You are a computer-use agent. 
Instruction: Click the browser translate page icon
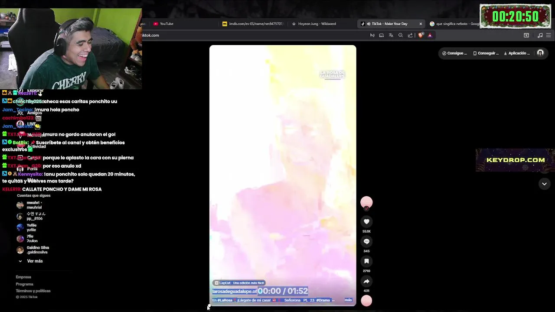tap(391, 36)
